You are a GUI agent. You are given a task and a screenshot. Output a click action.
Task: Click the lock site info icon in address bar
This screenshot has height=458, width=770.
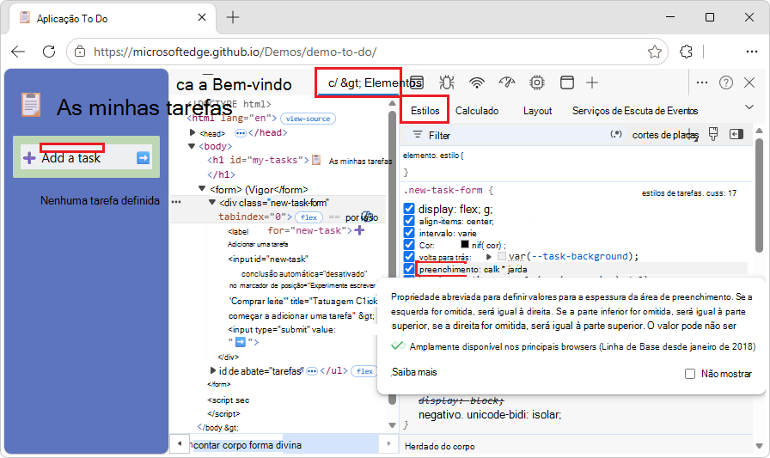(80, 52)
